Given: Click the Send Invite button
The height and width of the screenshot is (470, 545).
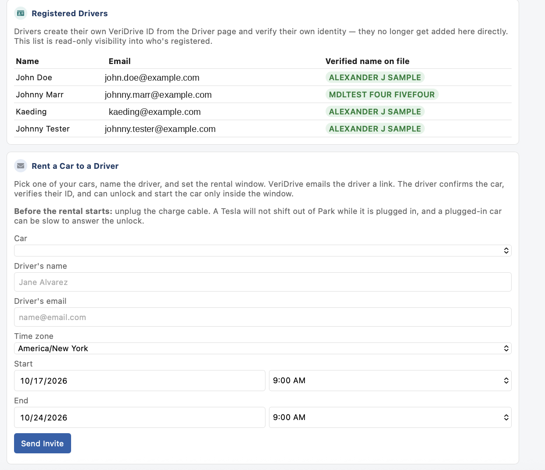Looking at the screenshot, I should coord(43,443).
